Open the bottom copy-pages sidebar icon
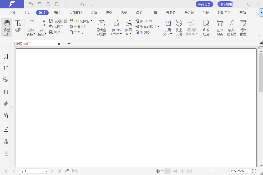 pos(6,153)
